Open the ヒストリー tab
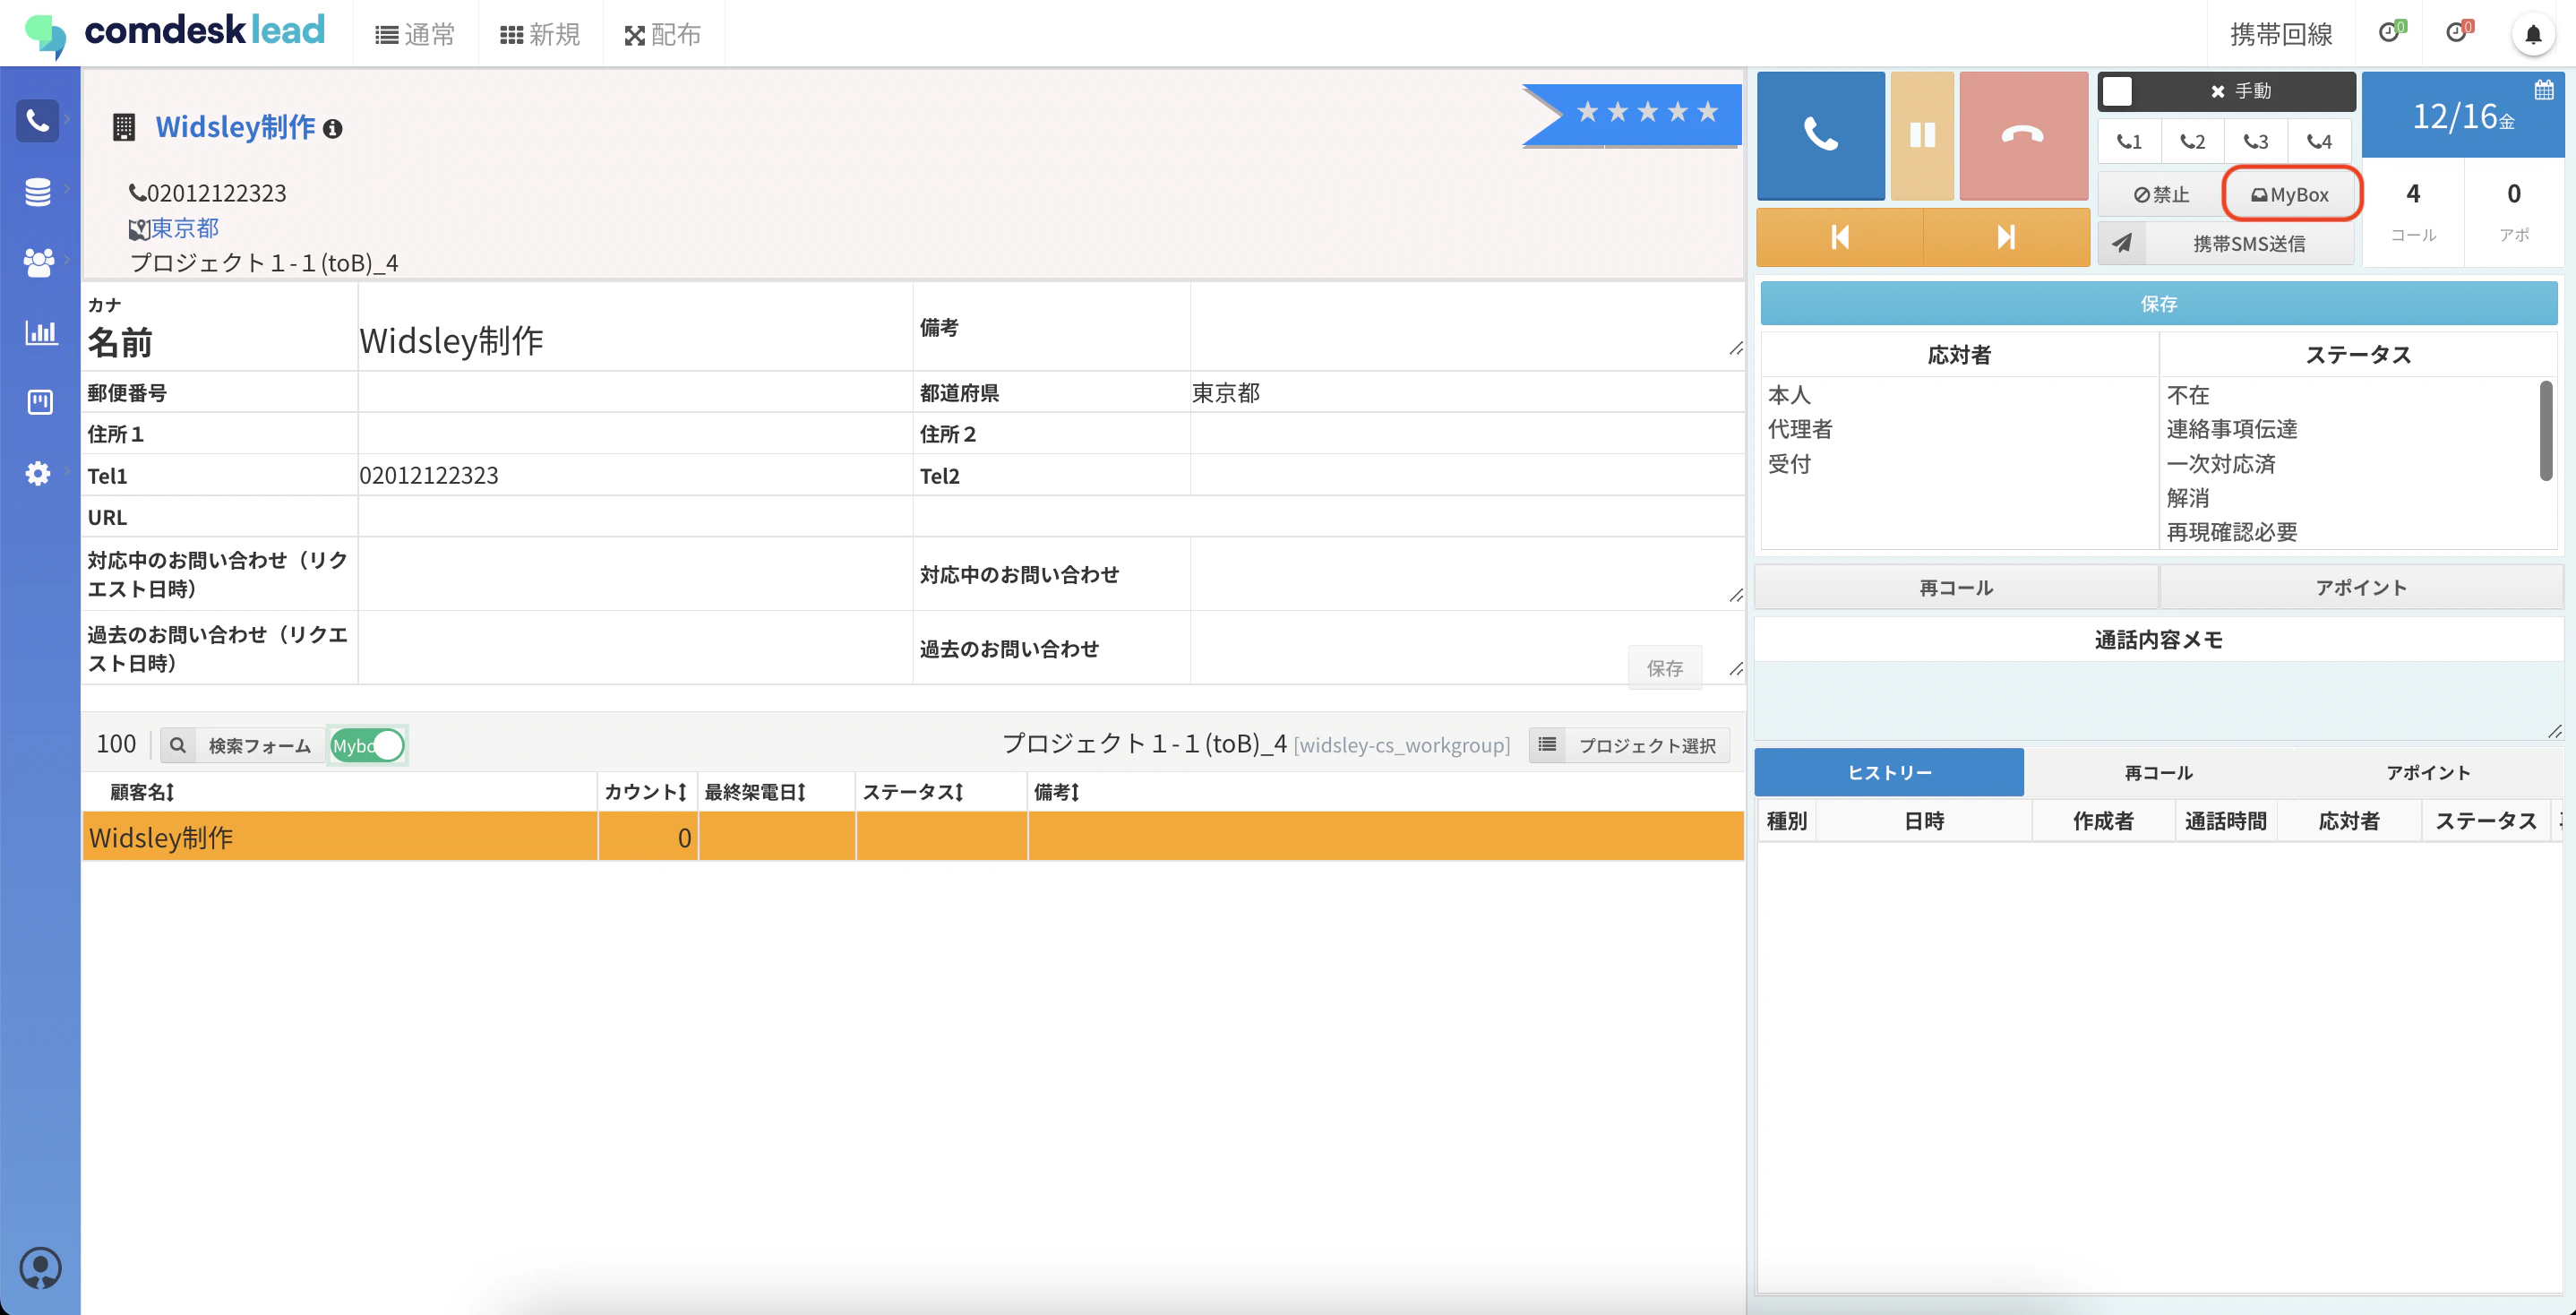 click(1889, 772)
